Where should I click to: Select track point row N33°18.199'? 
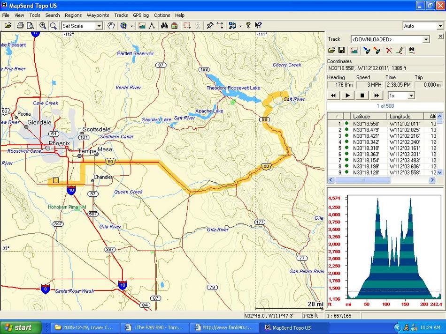pyautogui.click(x=382, y=167)
